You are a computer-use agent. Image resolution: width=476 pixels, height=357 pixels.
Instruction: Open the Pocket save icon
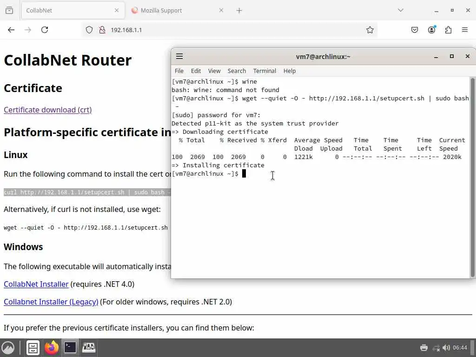414,30
